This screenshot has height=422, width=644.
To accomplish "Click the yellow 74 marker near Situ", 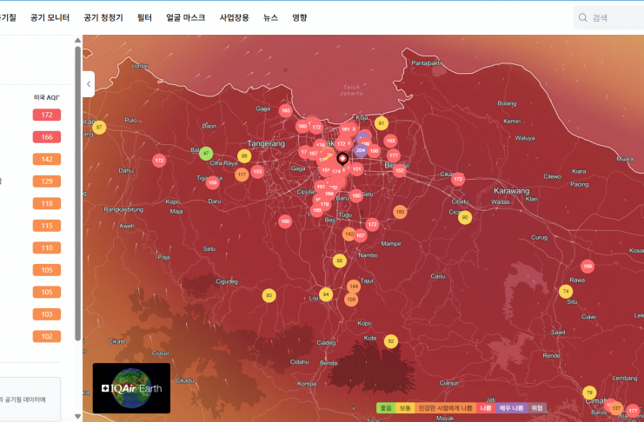I will (x=566, y=291).
